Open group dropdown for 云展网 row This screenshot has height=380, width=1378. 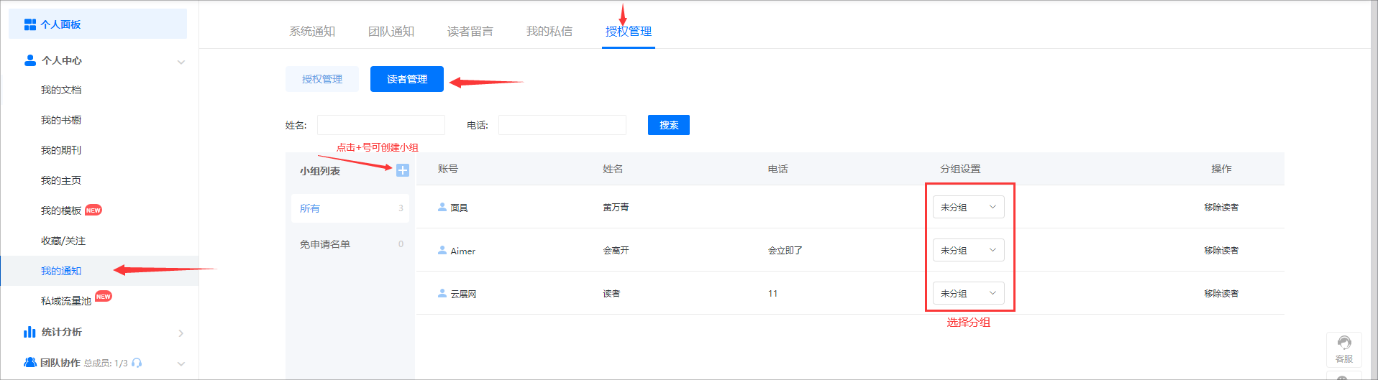(968, 293)
